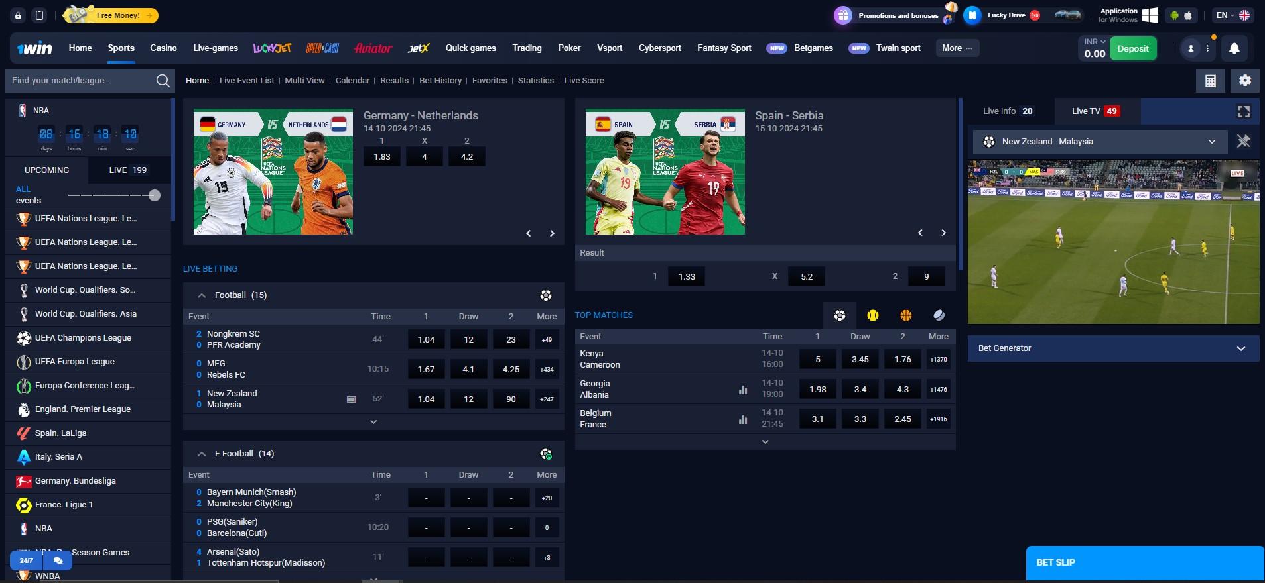
Task: Open the Lucky Jet game logo
Action: coord(272,48)
